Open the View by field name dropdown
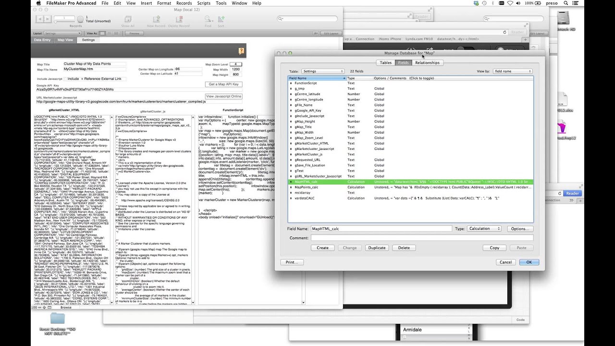This screenshot has width=615, height=346. click(x=513, y=71)
